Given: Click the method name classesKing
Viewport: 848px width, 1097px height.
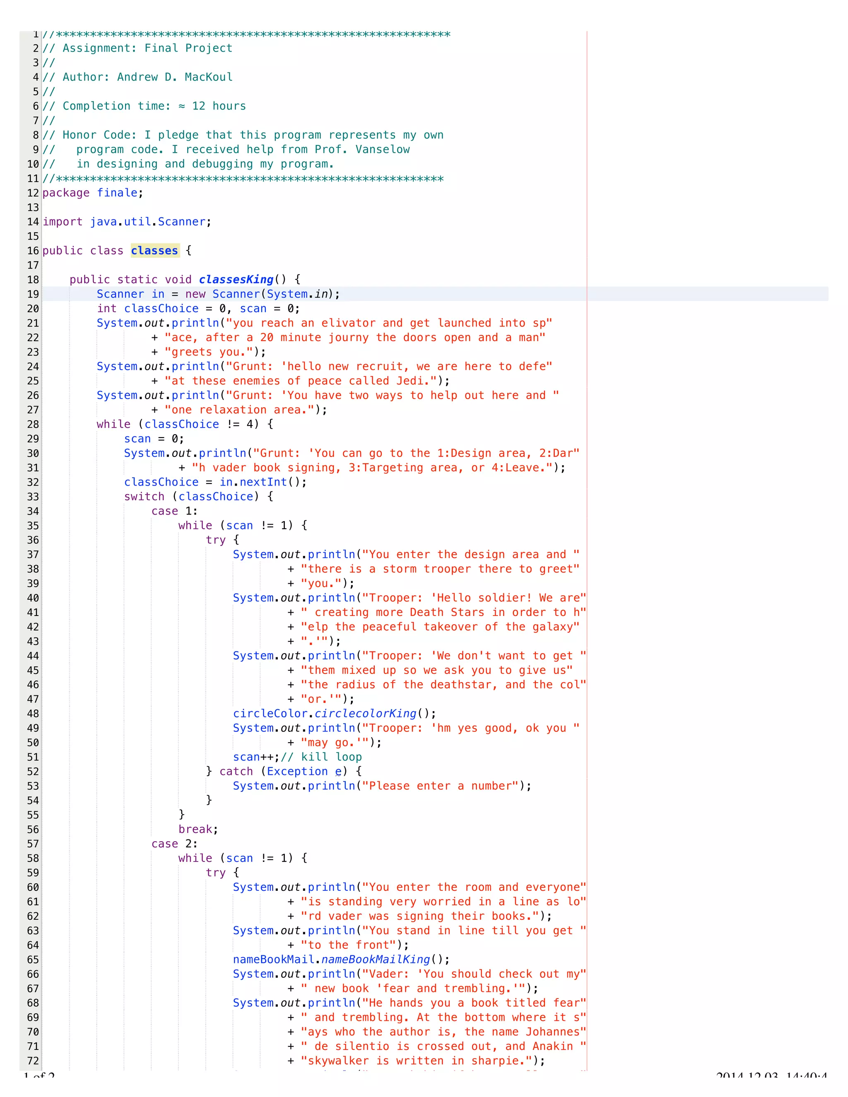Looking at the screenshot, I should (236, 280).
